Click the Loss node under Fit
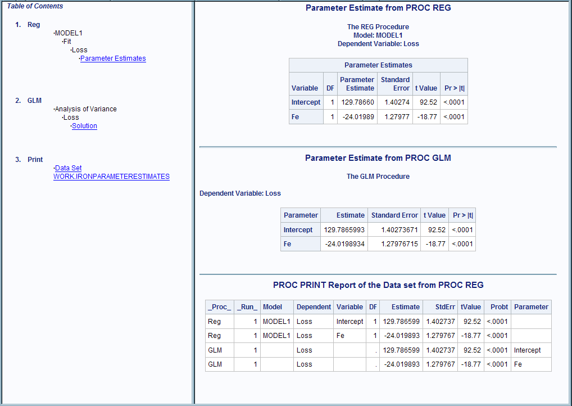572x406 pixels. (x=79, y=50)
